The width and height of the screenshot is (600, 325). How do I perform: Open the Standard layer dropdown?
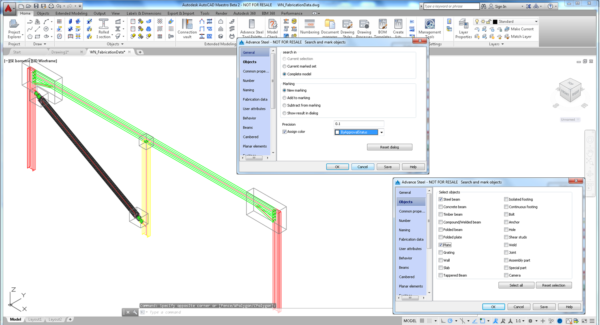[536, 22]
